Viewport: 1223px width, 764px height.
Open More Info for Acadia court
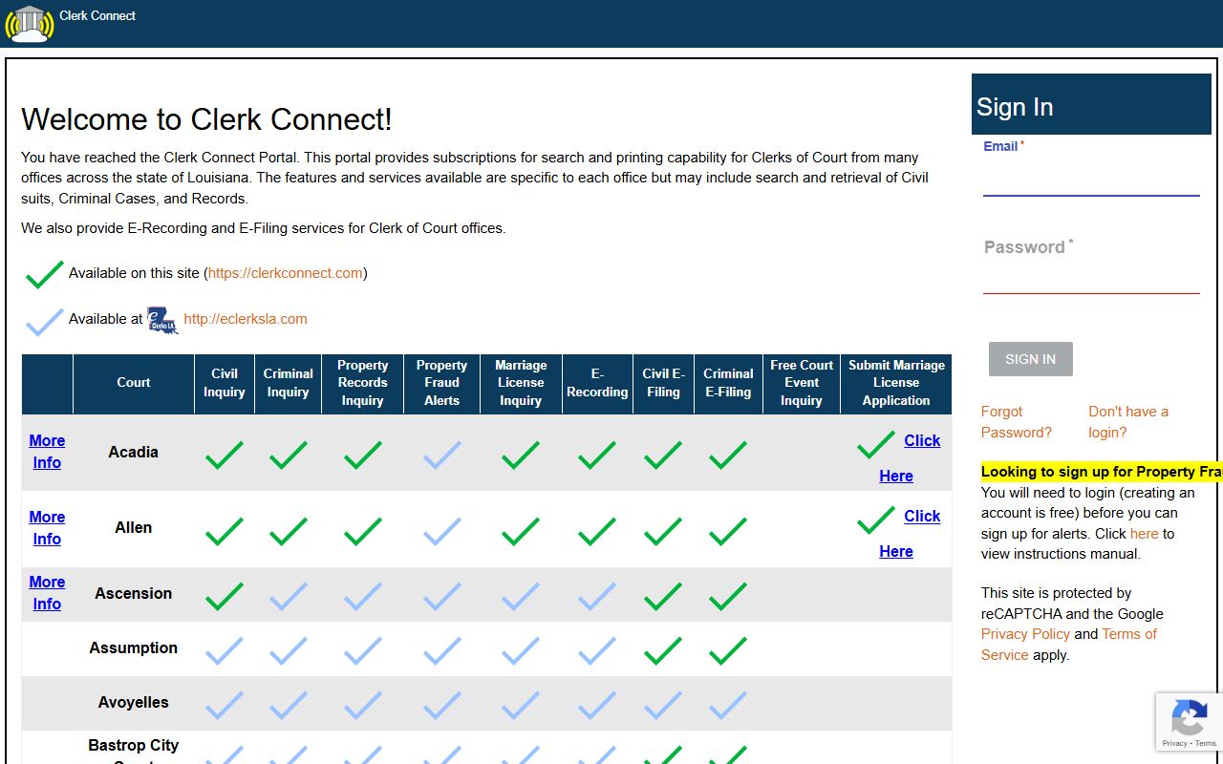tap(47, 452)
